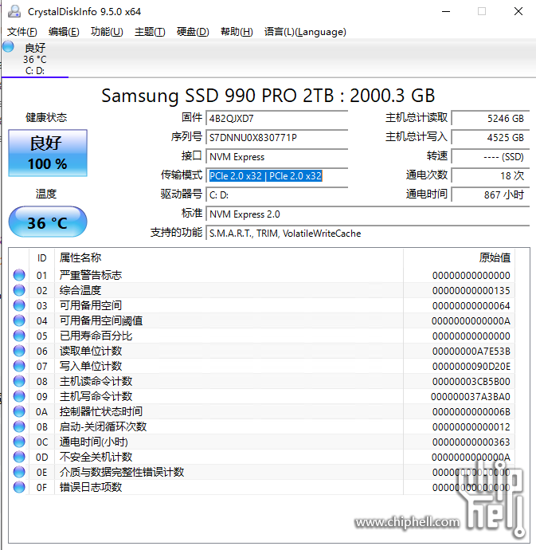Click the 36 °C temperature button
This screenshot has height=550, width=536.
point(48,222)
